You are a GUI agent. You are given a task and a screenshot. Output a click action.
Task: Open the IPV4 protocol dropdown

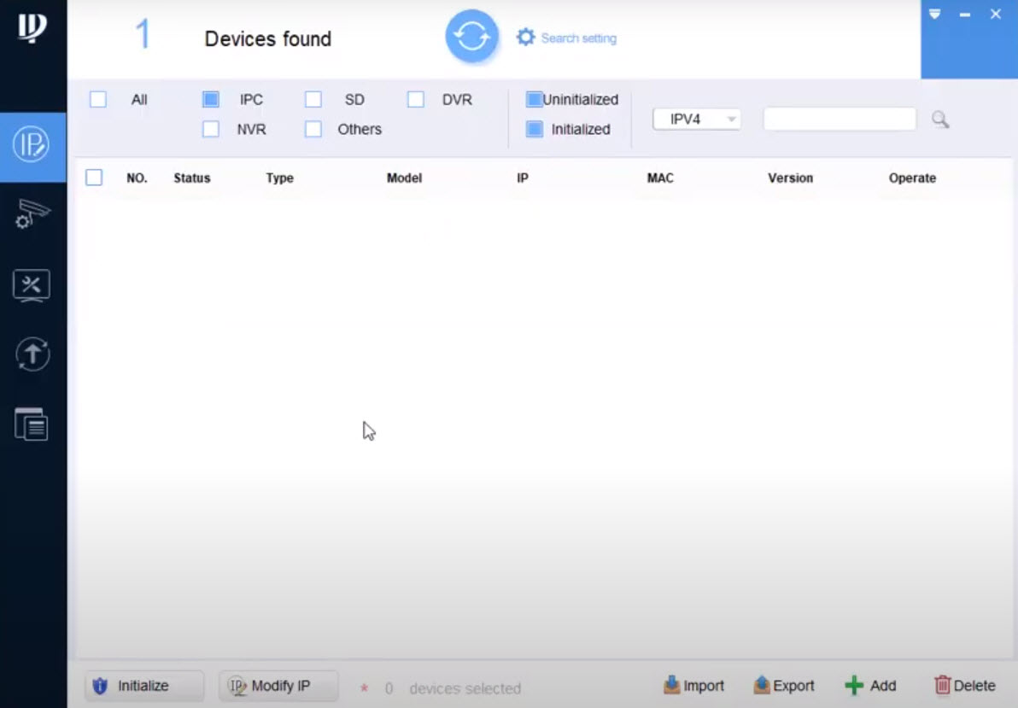(x=696, y=120)
